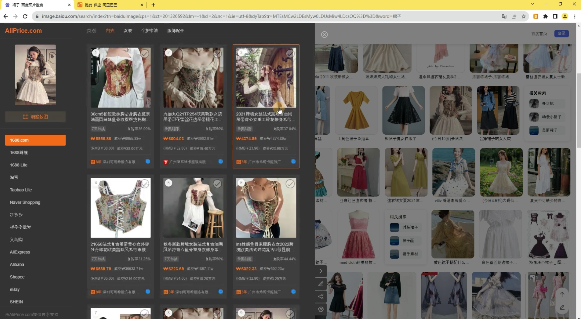This screenshot has height=319, width=581.
Task: Tick the select circle on product 5
Action: coord(217,184)
